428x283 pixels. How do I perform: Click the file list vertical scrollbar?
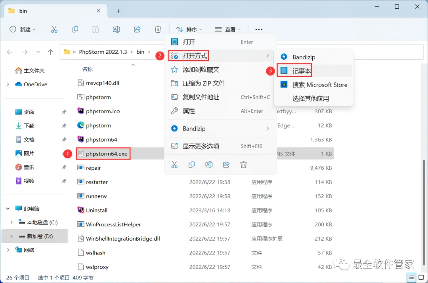click(424, 213)
